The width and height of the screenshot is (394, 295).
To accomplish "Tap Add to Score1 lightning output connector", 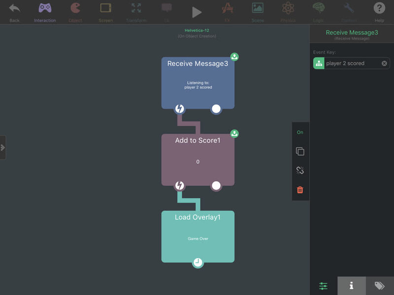I will pyautogui.click(x=179, y=186).
